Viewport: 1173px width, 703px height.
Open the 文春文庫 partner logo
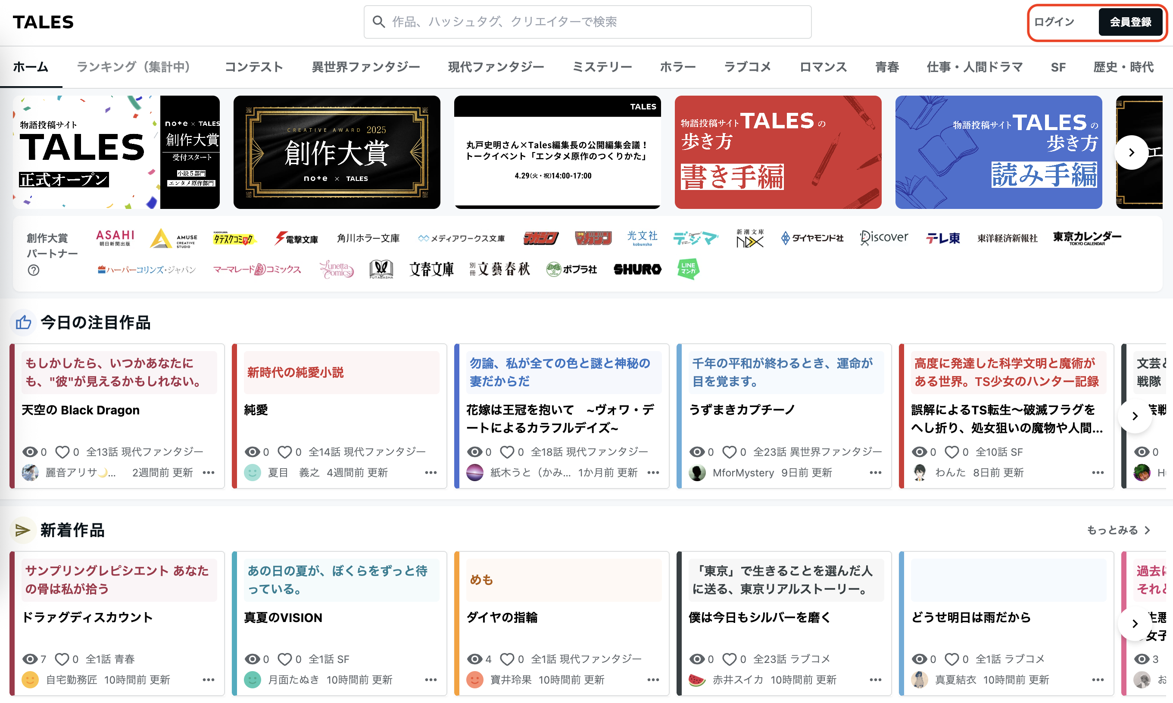[x=431, y=269]
